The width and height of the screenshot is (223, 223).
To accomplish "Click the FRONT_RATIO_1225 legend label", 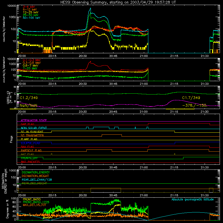I will (x=36, y=202).
